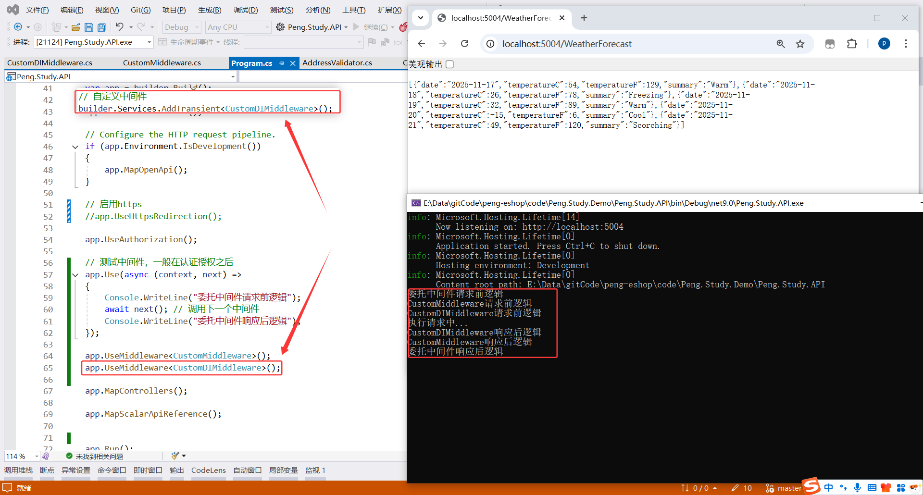This screenshot has height=495, width=923.
Task: Close the Program.cs editor tab
Action: (x=292, y=63)
